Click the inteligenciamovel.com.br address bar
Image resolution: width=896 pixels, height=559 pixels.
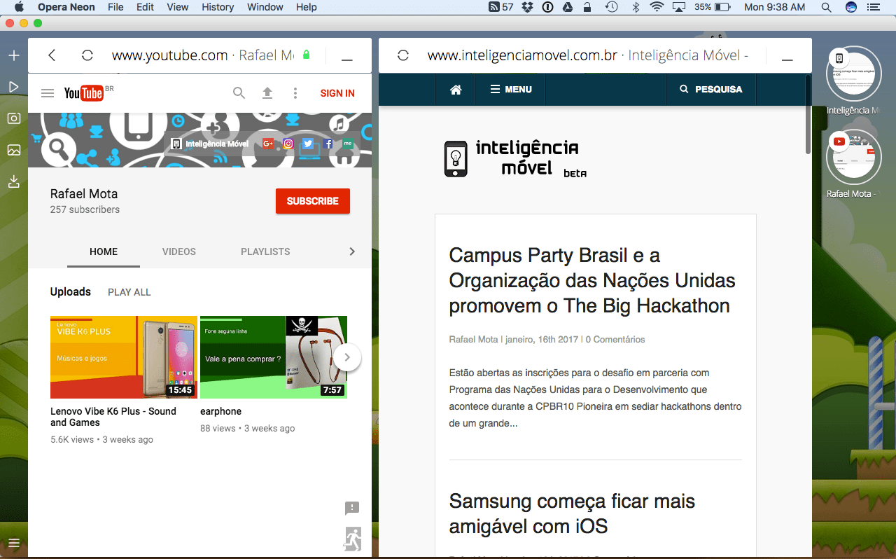pos(588,55)
